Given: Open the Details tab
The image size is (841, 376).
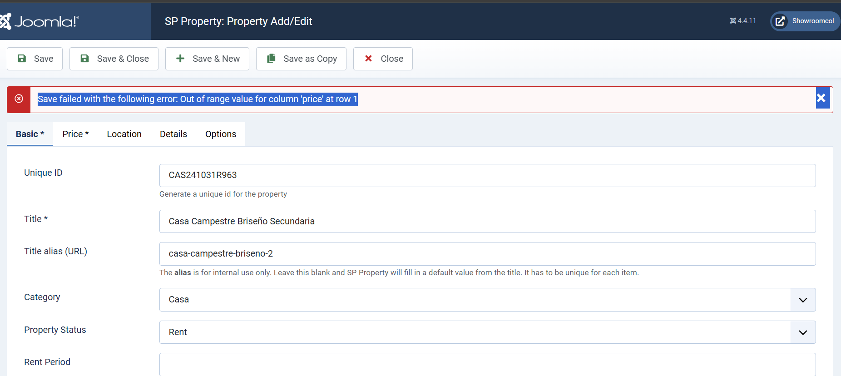Looking at the screenshot, I should coord(173,134).
